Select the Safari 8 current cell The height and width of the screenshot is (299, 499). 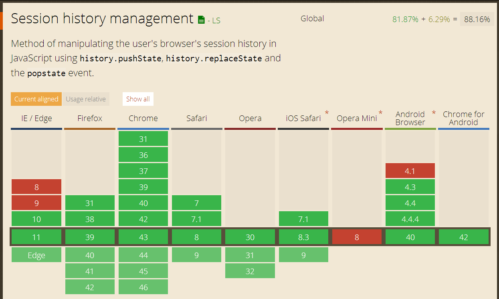point(197,237)
